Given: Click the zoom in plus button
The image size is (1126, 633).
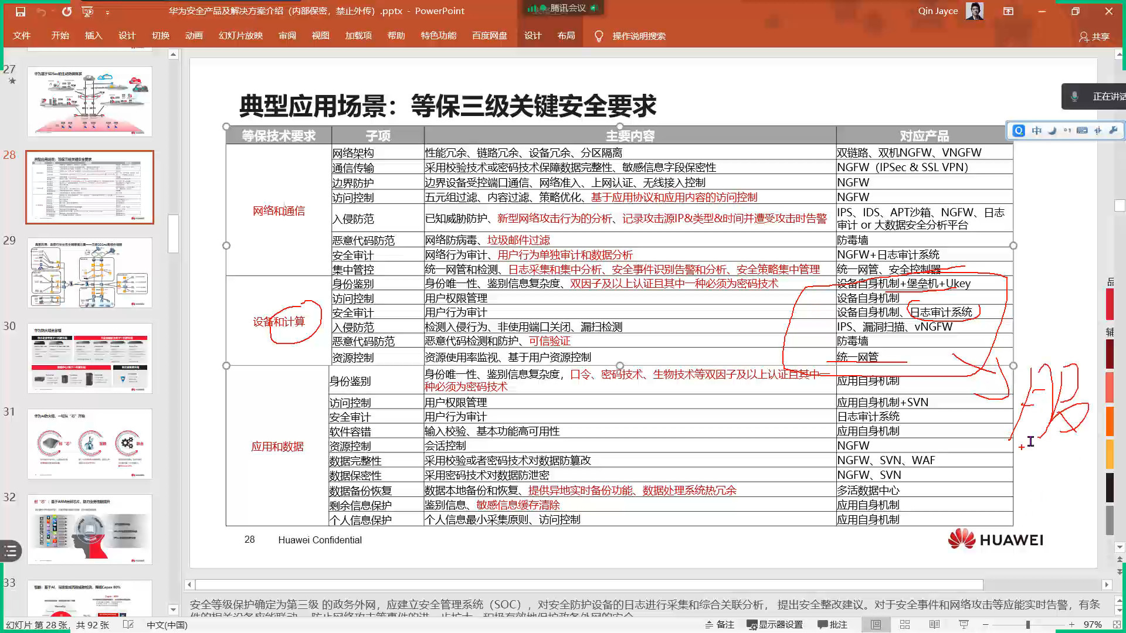Looking at the screenshot, I should [1071, 625].
